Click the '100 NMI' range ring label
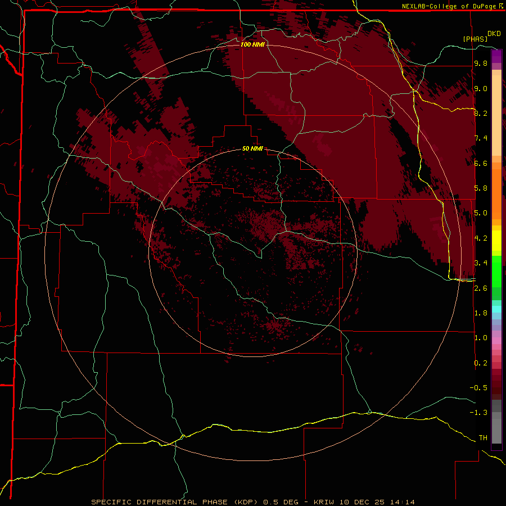This screenshot has height=506, width=506. coord(252,44)
